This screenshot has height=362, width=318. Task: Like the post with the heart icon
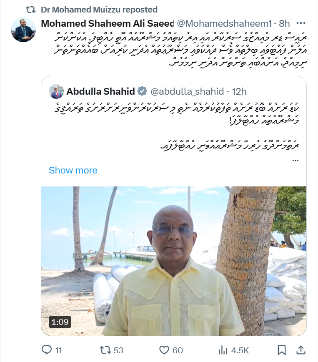coord(164,350)
